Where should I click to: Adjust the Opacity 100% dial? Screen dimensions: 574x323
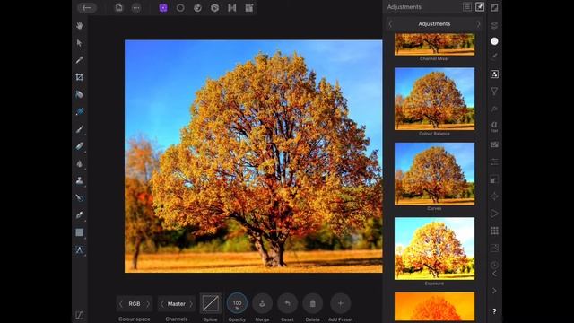[237, 303]
